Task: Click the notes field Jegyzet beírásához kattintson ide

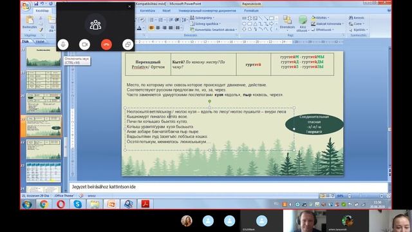Action: click(x=229, y=187)
